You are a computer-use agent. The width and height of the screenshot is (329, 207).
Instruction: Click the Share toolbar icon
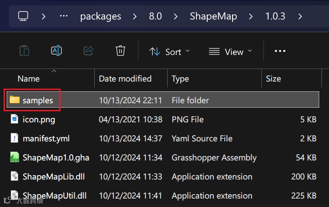(88, 51)
